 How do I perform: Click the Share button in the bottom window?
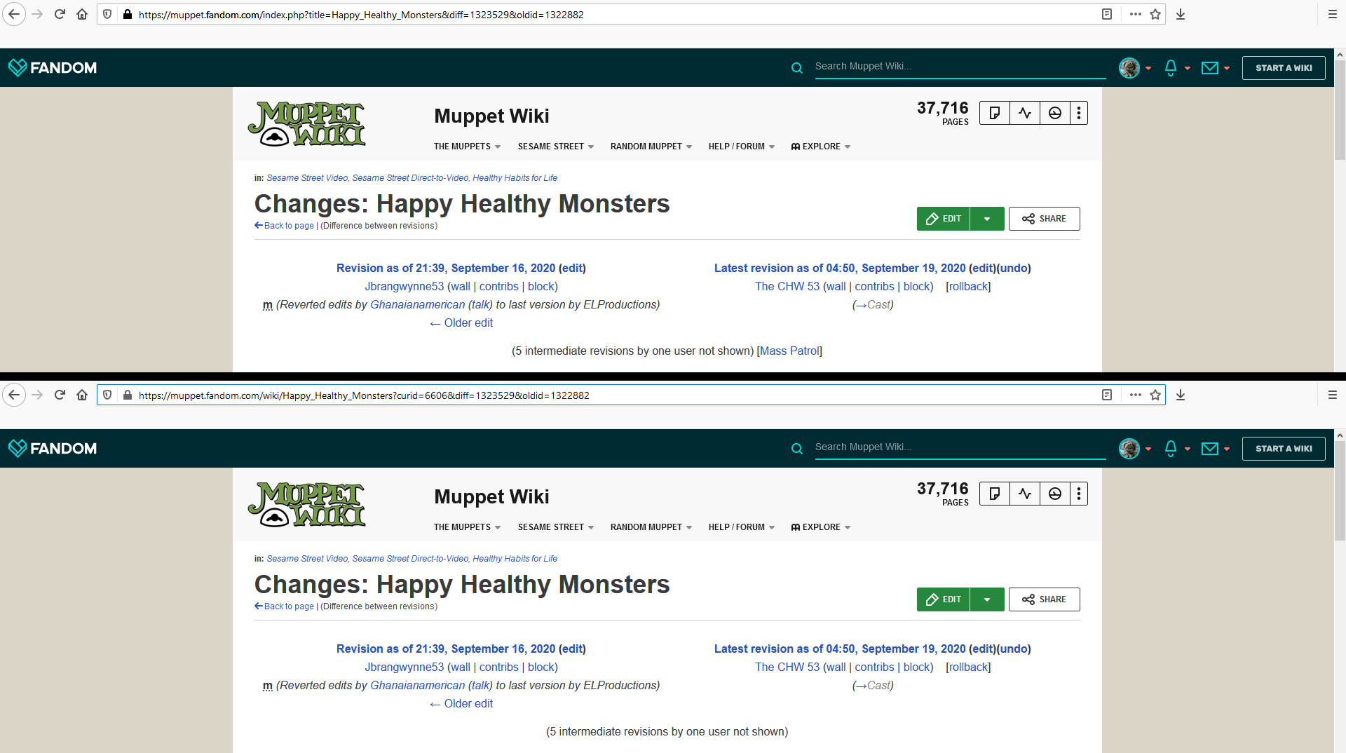(x=1045, y=599)
